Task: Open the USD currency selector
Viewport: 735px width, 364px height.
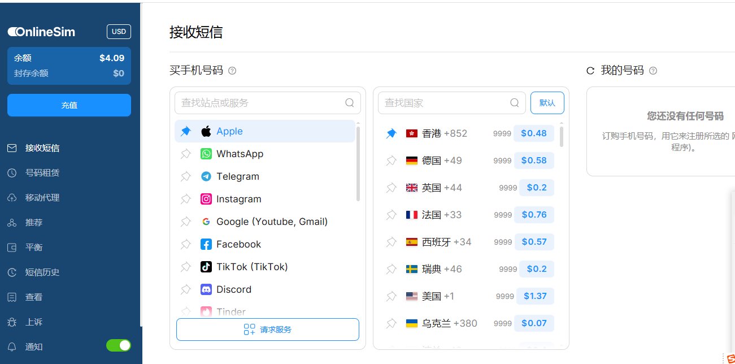Action: (119, 32)
